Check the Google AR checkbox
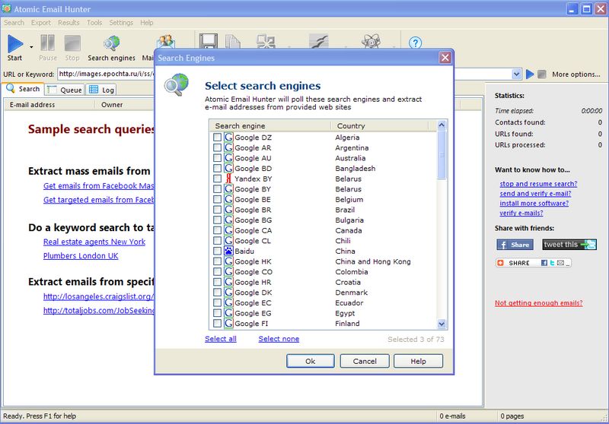This screenshot has height=424, width=609. point(217,147)
